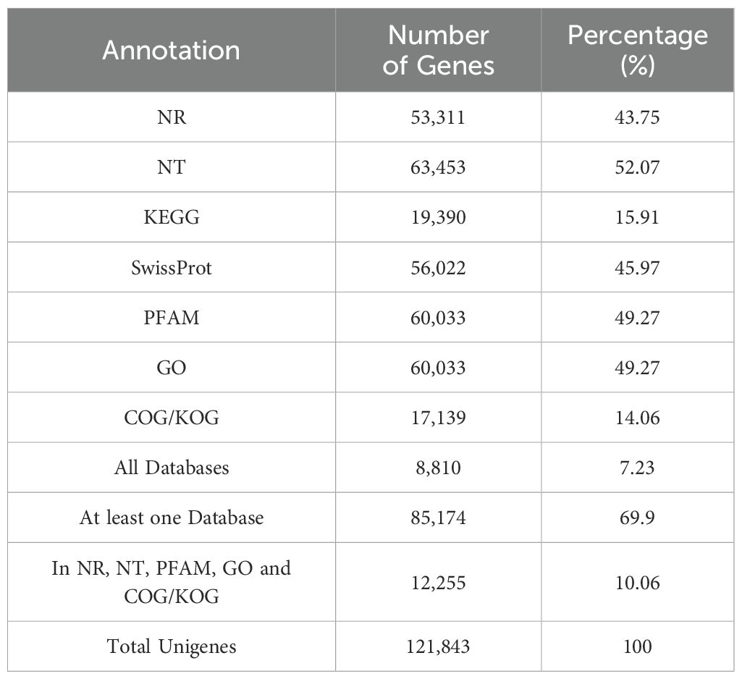The image size is (742, 679).
Task: Click the gene count 12,255
Action: click(x=438, y=582)
